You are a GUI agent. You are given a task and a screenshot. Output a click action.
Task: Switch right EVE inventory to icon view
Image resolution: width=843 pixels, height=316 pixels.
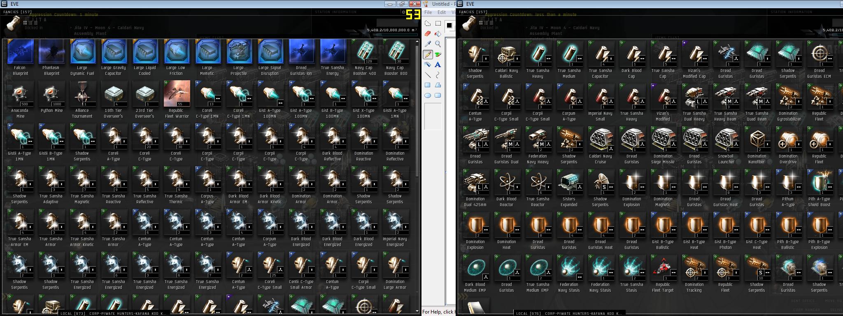[481, 23]
